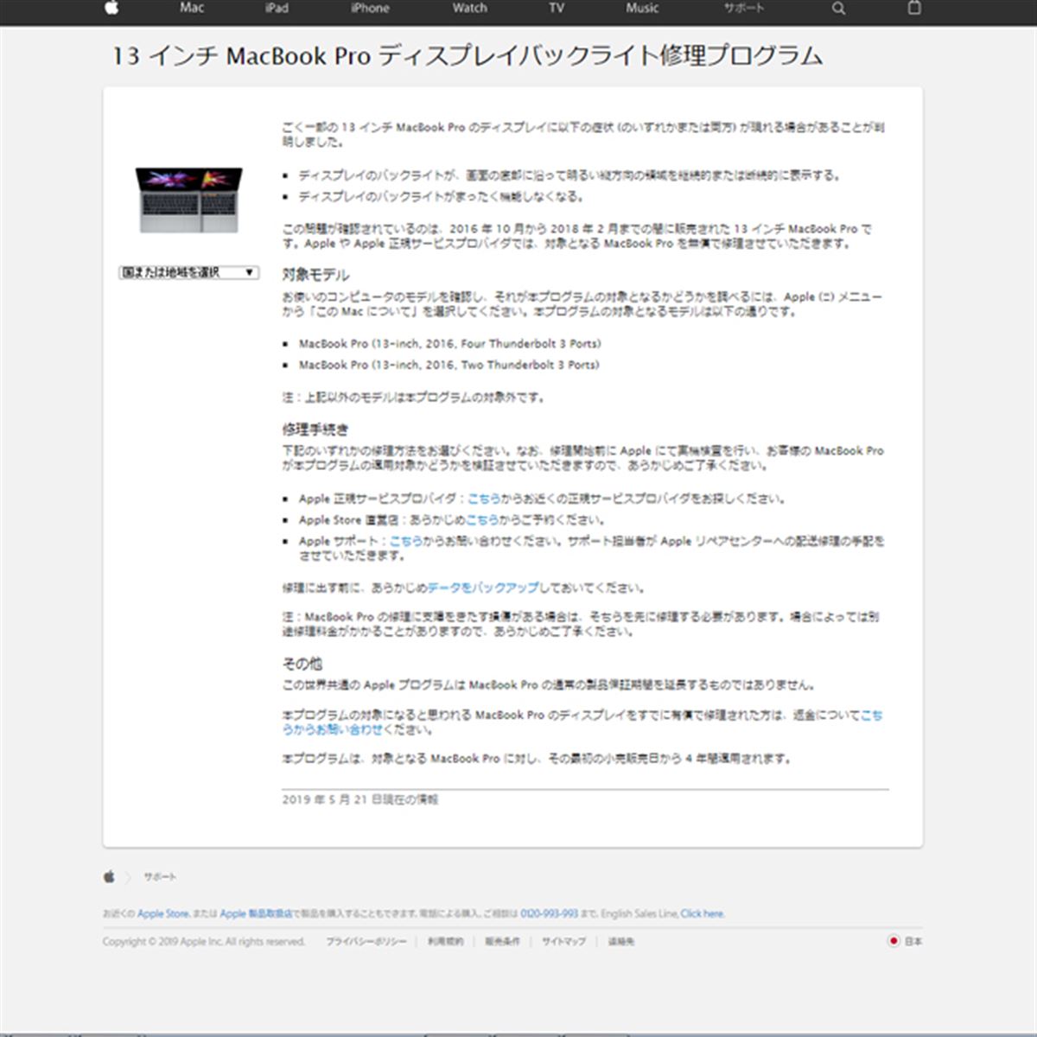
Task: Open the Apple 製品取扱店 footer link
Action: click(255, 914)
